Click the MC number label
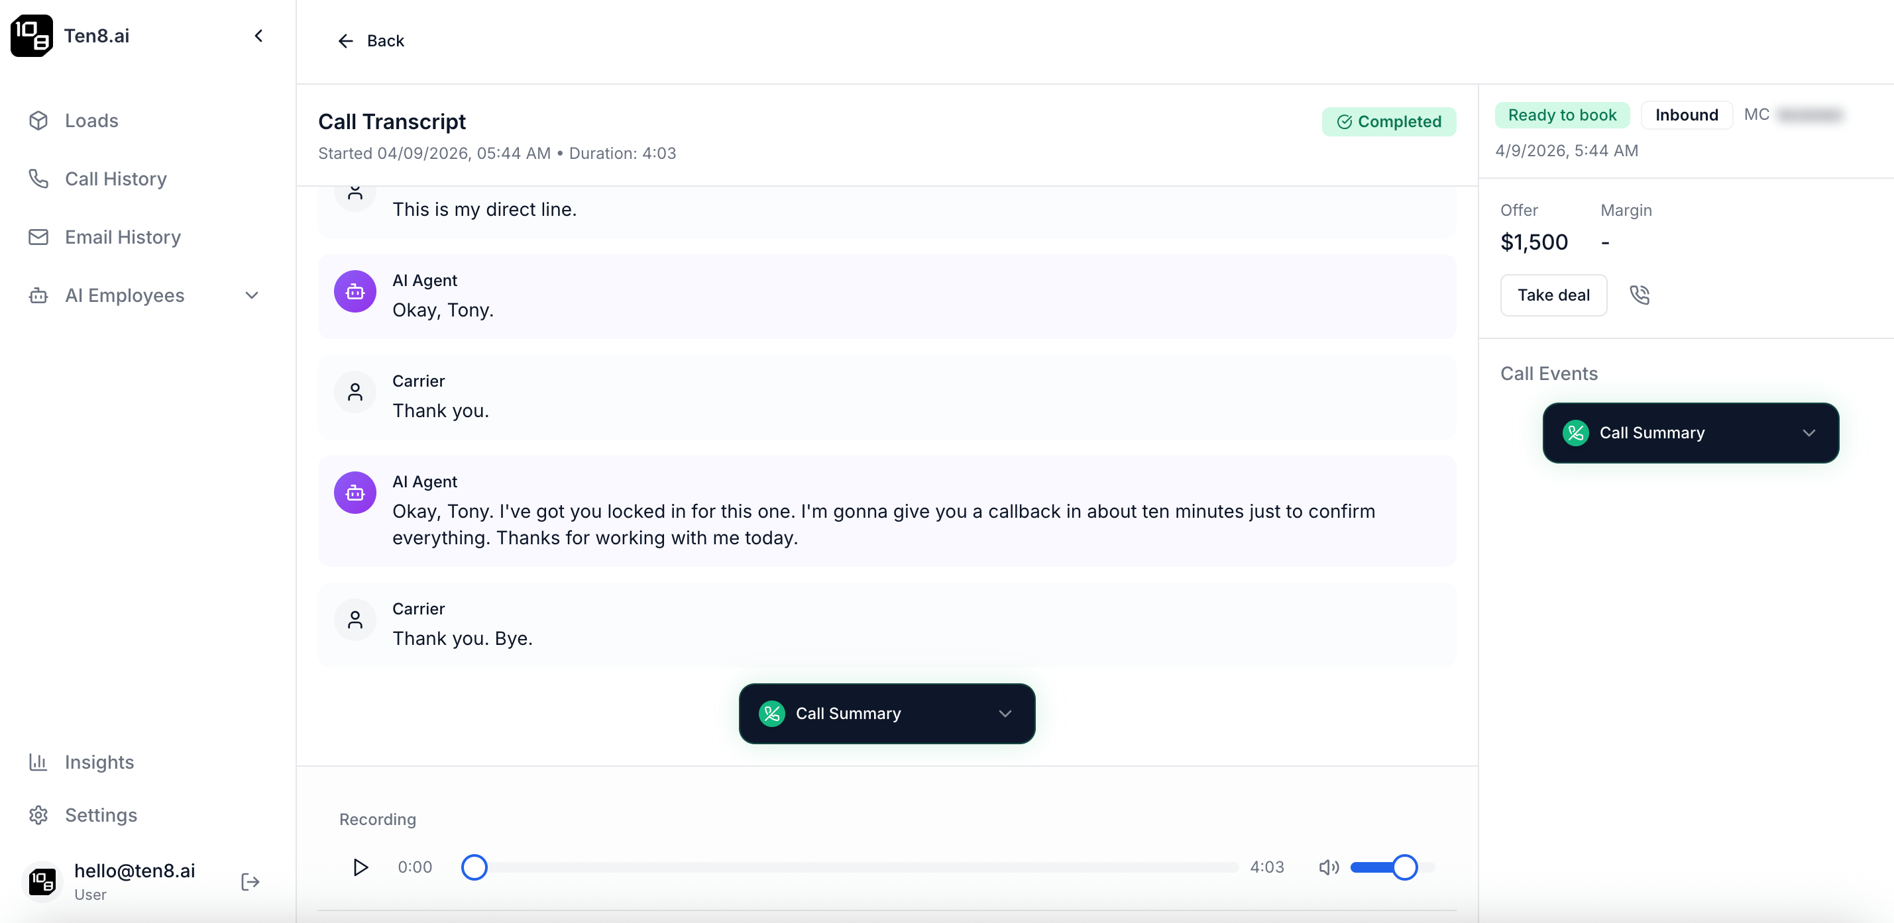This screenshot has width=1894, height=923. coord(1757,115)
